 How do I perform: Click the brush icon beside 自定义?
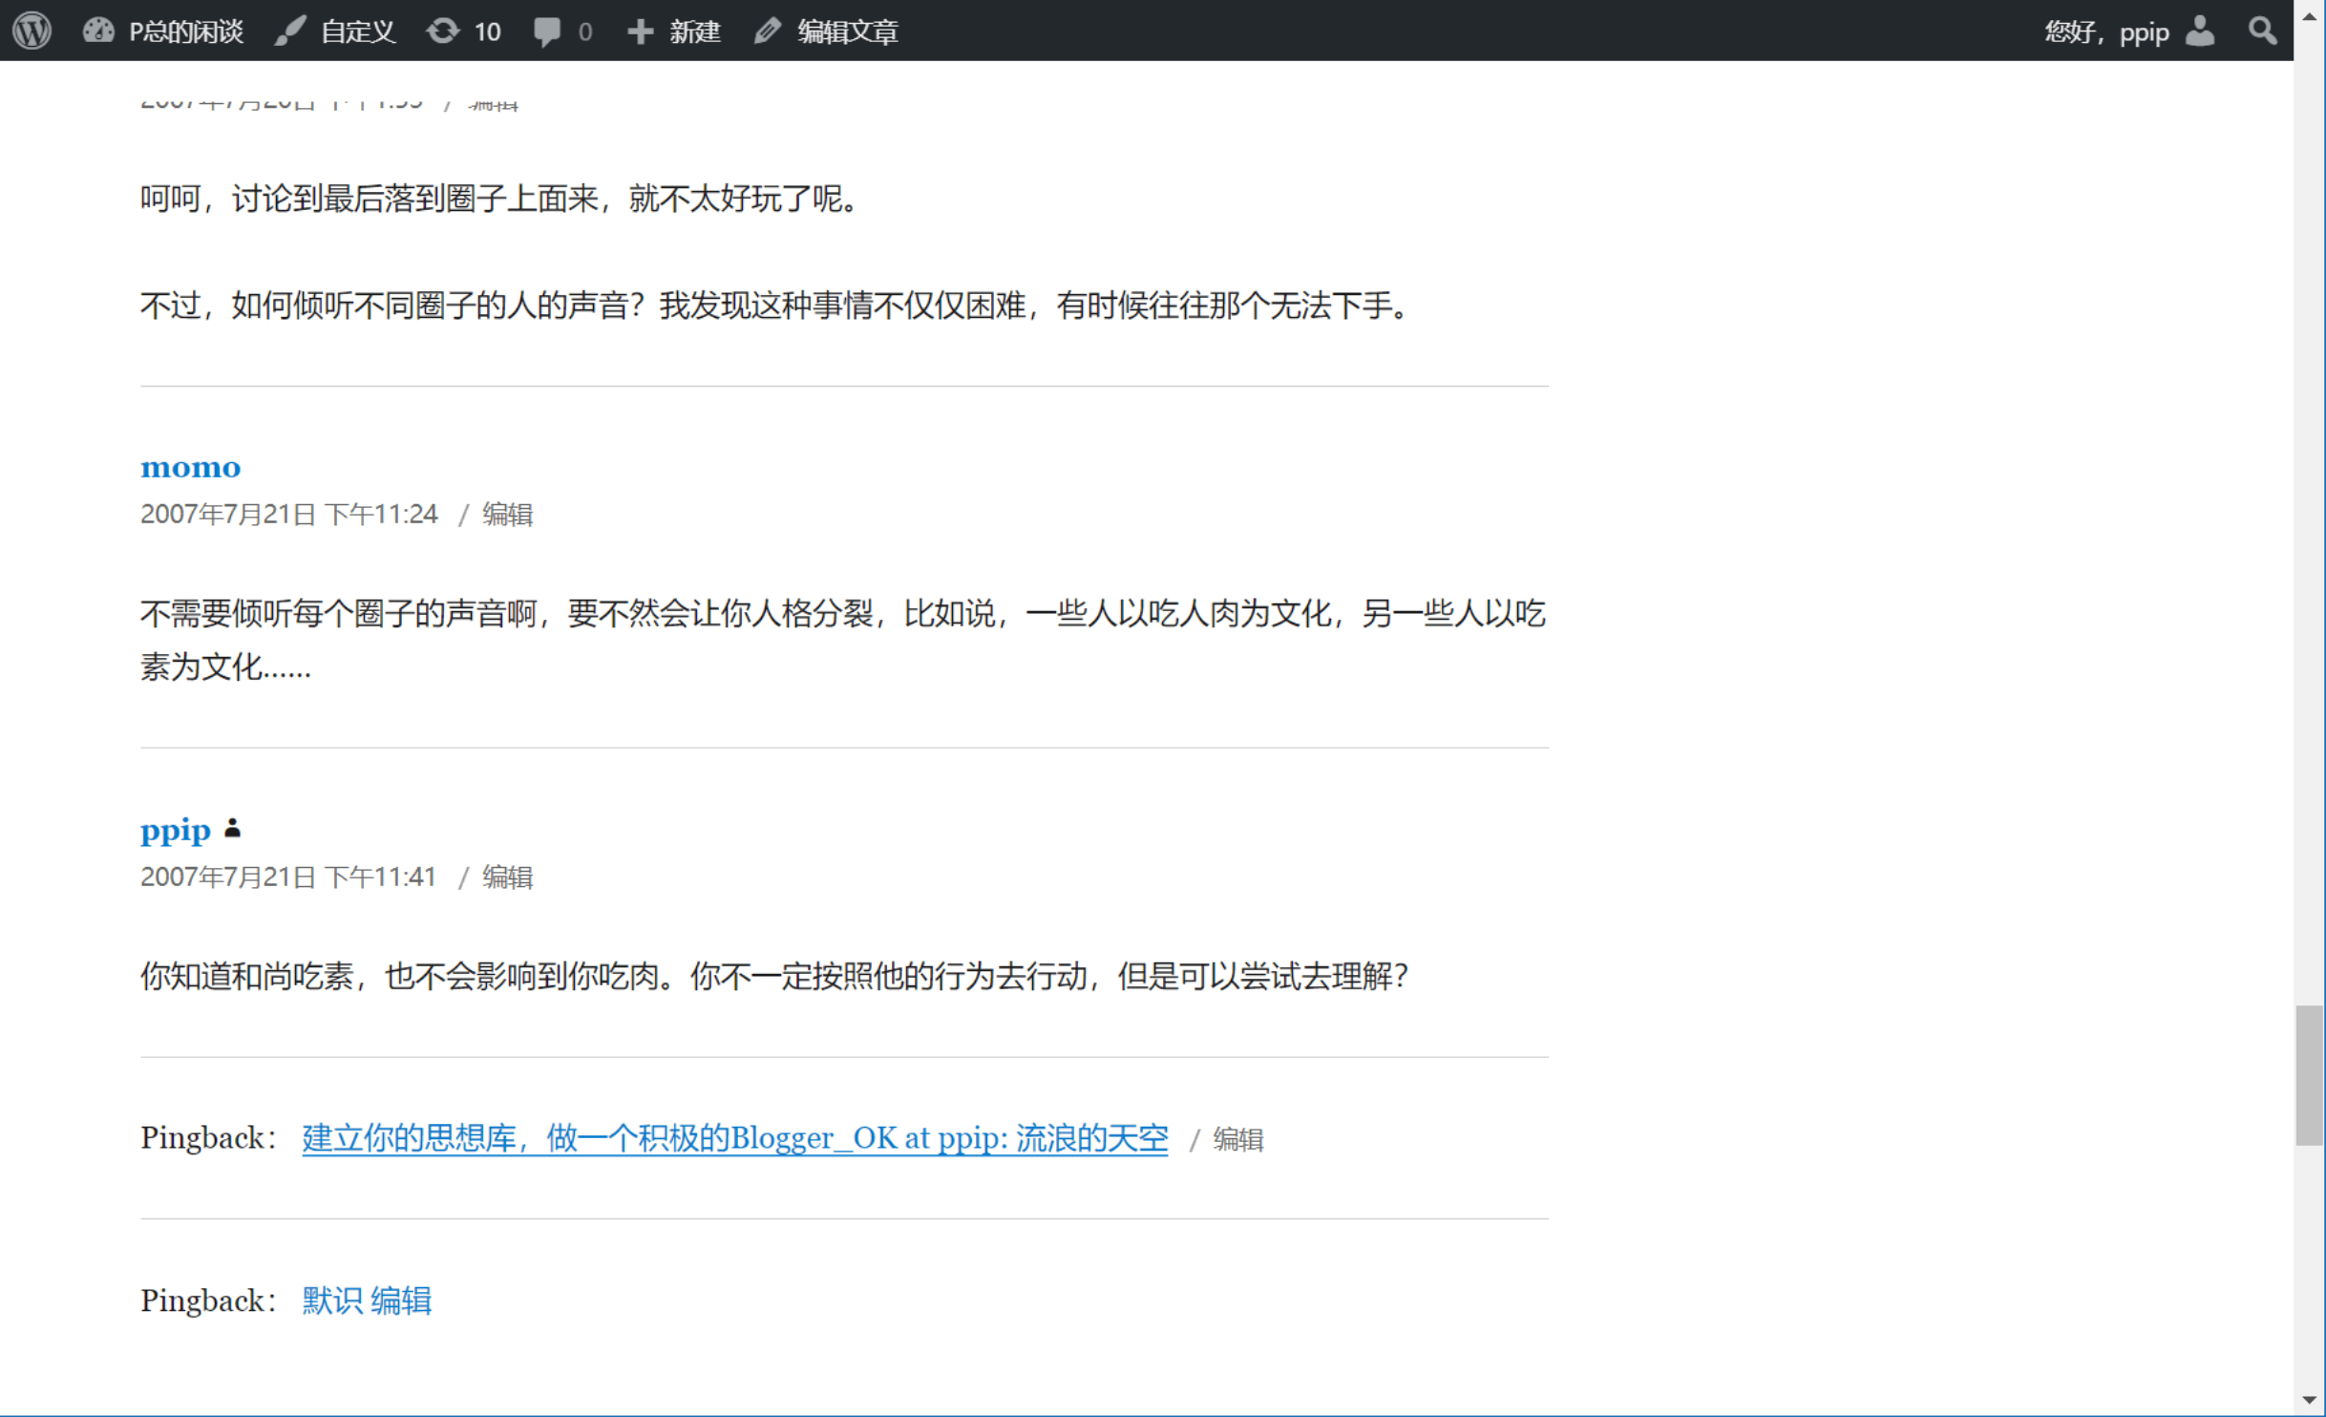[290, 31]
